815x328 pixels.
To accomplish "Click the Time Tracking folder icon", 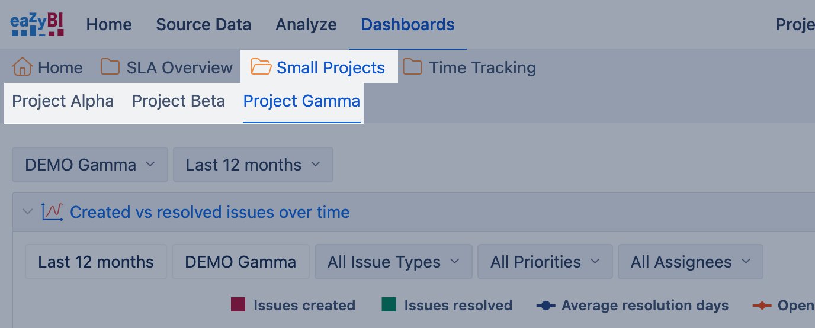I will point(413,67).
